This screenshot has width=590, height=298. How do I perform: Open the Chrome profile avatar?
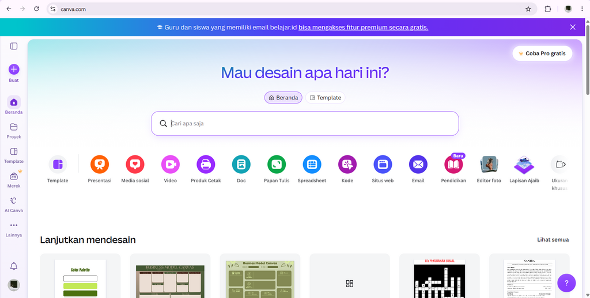pos(568,9)
